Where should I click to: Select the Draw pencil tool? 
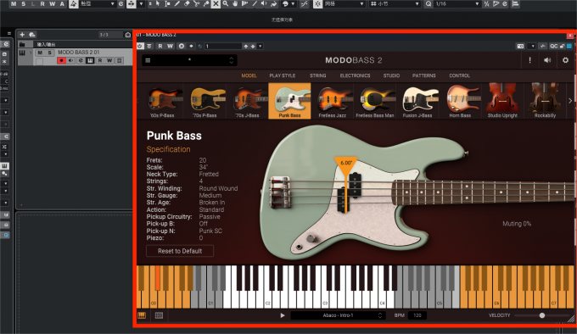coord(177,3)
